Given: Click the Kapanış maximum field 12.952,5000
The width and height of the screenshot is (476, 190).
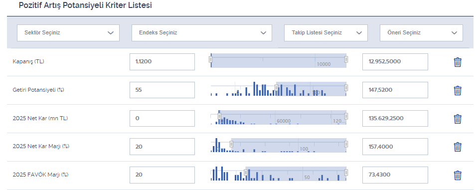Looking at the screenshot, I should pyautogui.click(x=395, y=62).
